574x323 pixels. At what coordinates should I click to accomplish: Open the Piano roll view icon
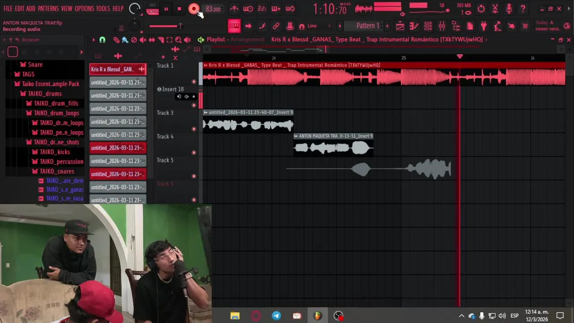[x=414, y=26]
